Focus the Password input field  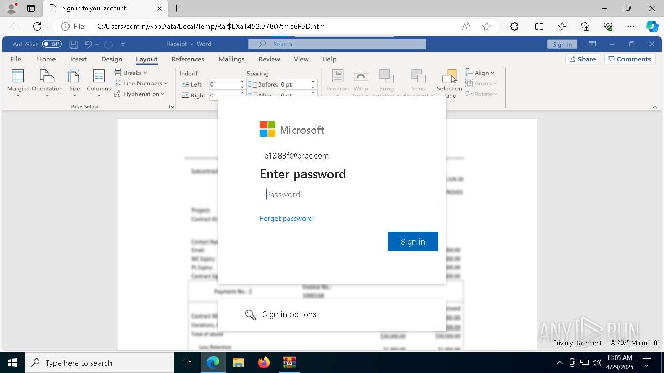[x=349, y=194]
